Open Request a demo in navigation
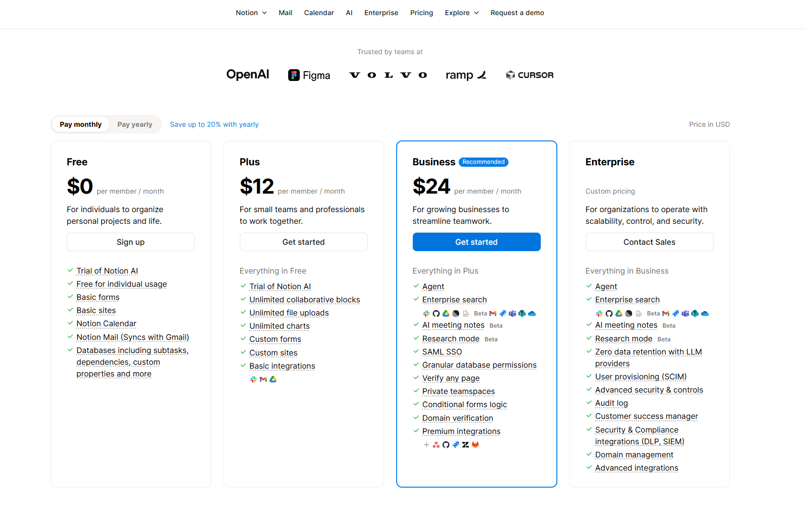 [x=517, y=13]
